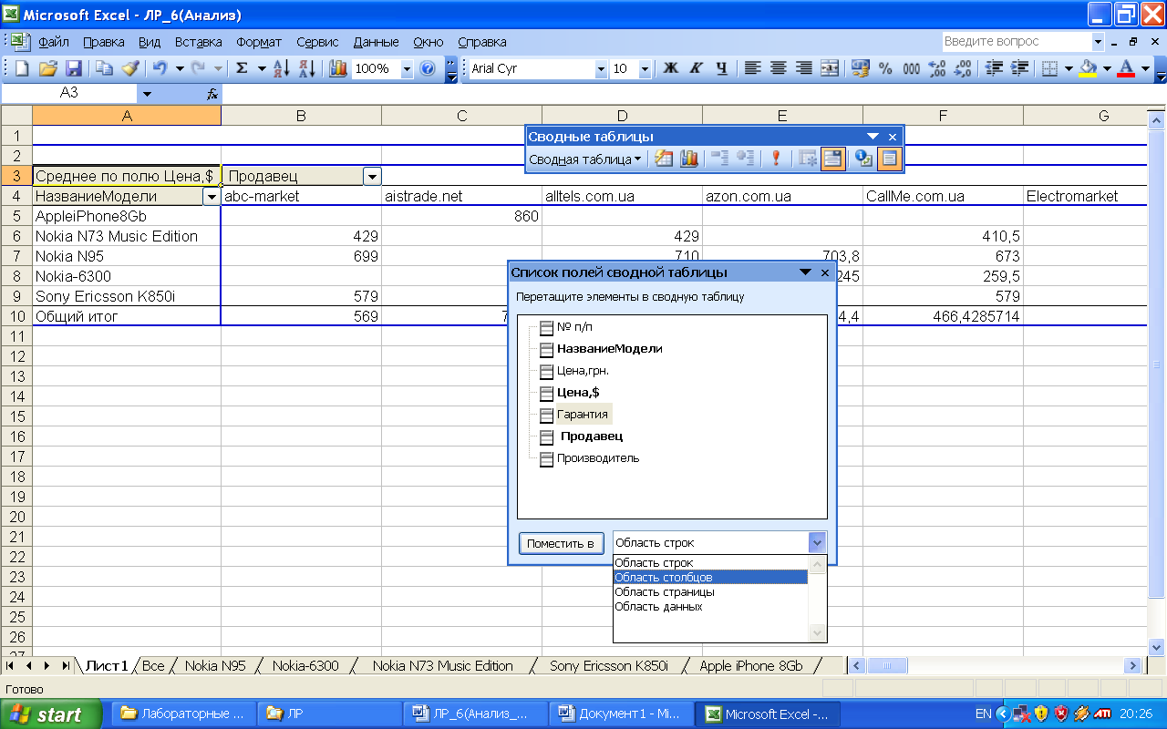Click the formula bar fx button
This screenshot has width=1167, height=729.
click(x=212, y=93)
